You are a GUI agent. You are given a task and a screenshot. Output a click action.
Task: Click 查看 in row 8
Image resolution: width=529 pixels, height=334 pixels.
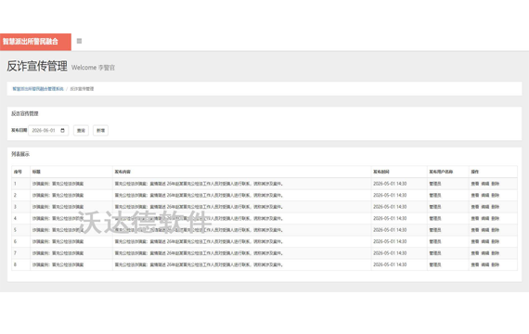coord(475,264)
